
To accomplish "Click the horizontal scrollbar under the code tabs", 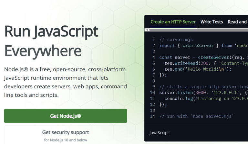I will tap(198, 30).
